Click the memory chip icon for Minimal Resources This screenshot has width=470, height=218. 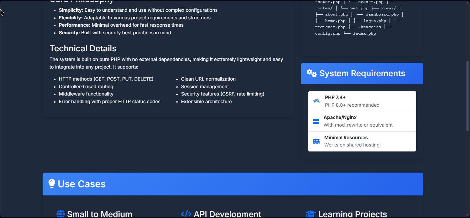pos(316,142)
